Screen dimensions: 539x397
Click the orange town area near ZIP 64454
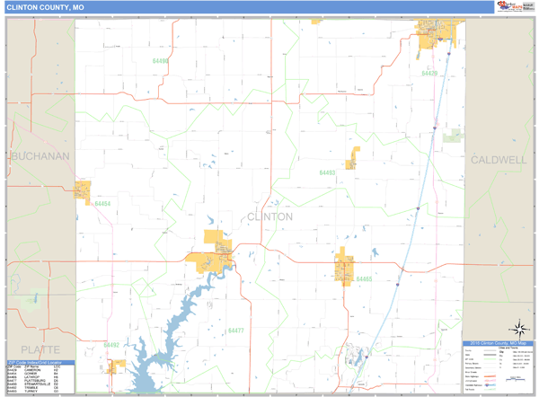tap(83, 191)
